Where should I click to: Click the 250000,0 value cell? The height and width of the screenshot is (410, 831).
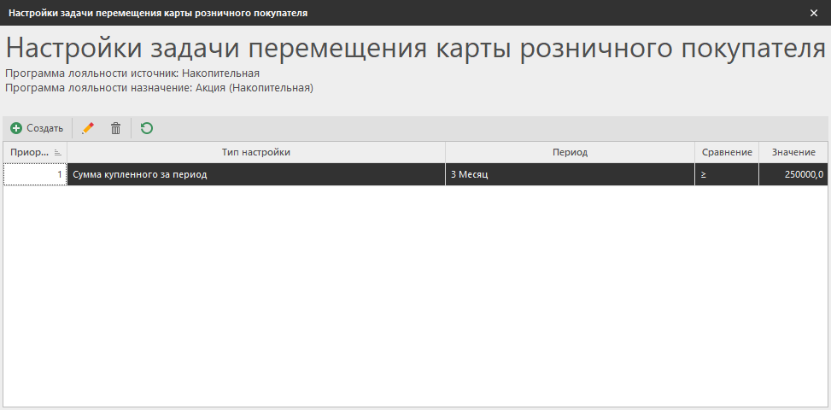coord(793,174)
